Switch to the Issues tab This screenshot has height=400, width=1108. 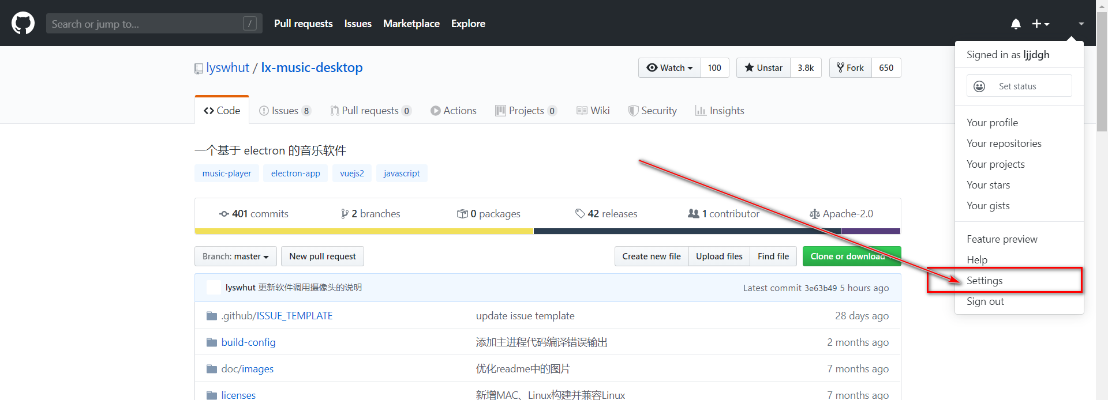(x=285, y=111)
